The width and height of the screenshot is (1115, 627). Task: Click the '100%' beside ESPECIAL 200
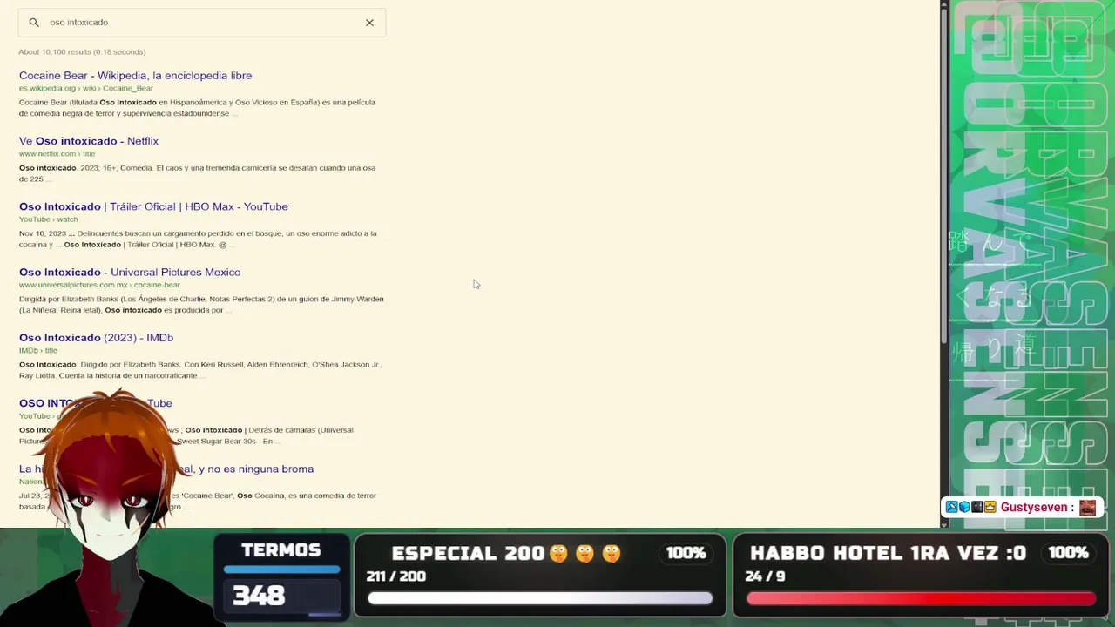click(686, 553)
